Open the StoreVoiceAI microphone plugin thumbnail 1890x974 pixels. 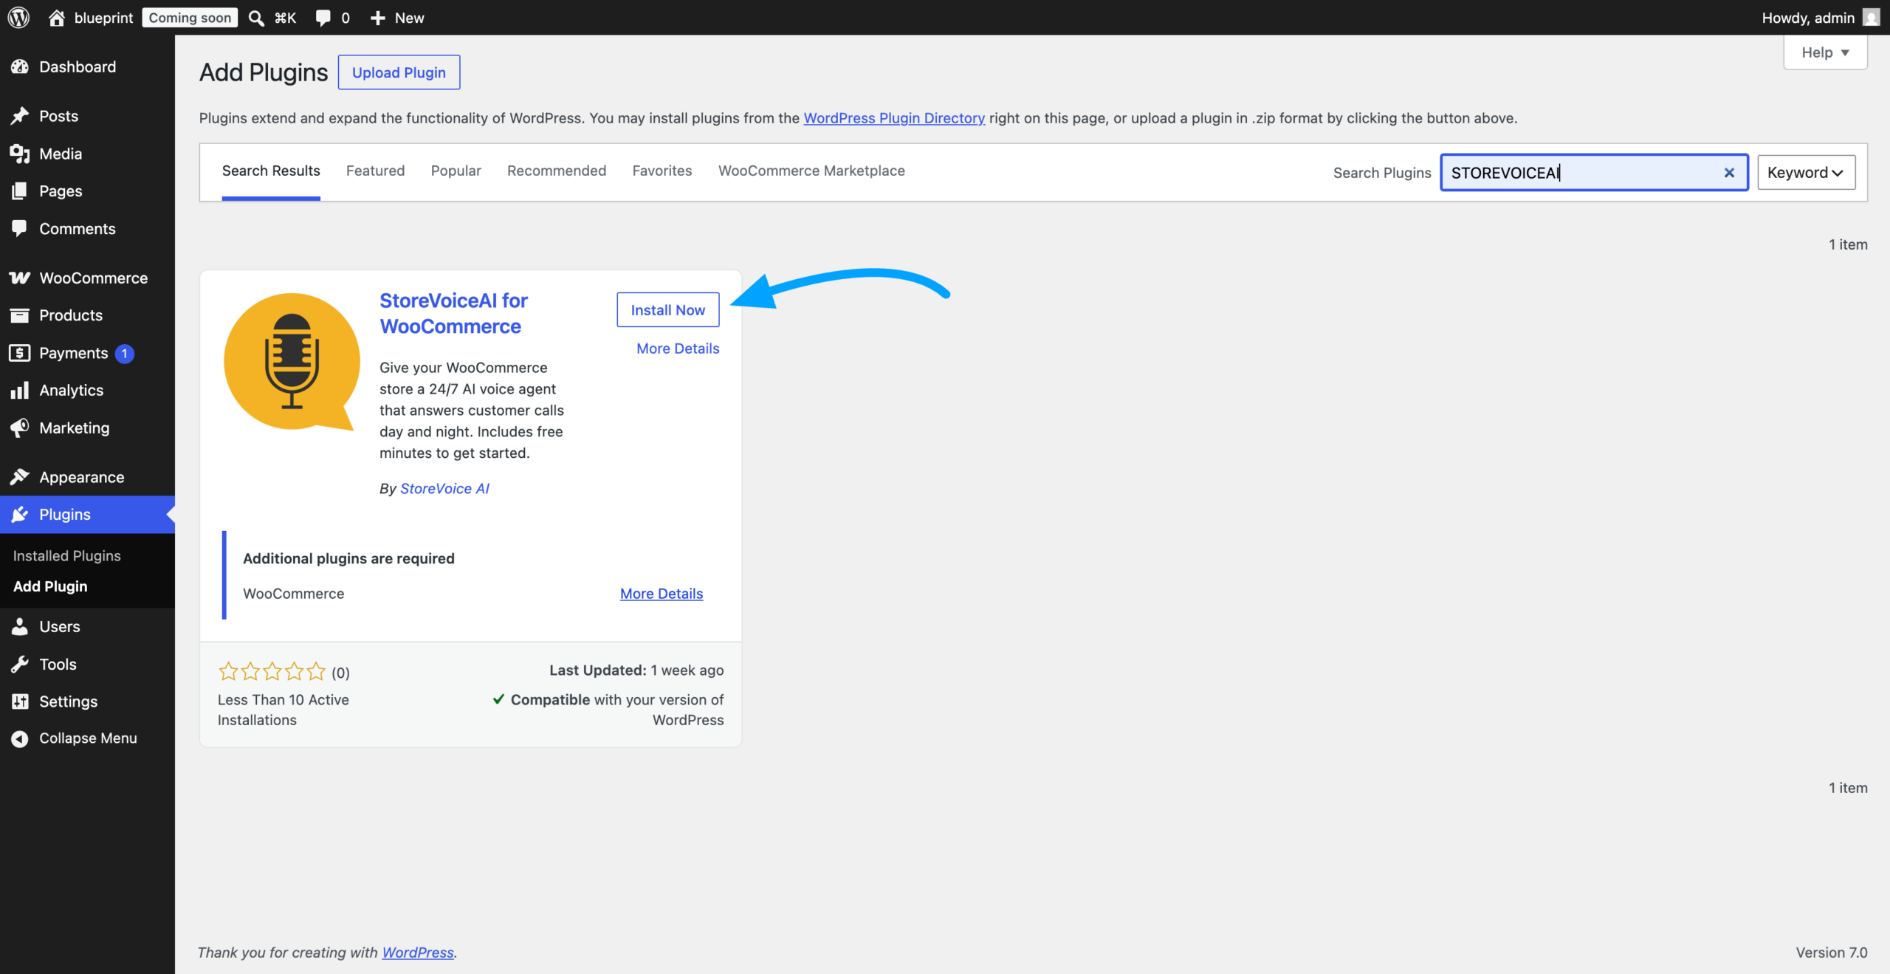(x=292, y=361)
